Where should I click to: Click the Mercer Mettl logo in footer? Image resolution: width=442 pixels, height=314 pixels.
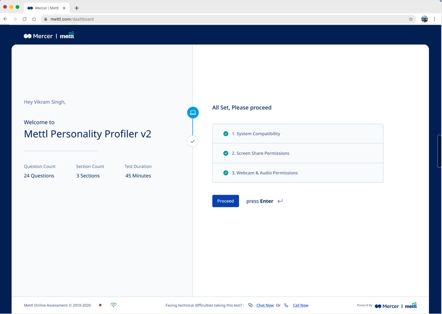point(396,305)
